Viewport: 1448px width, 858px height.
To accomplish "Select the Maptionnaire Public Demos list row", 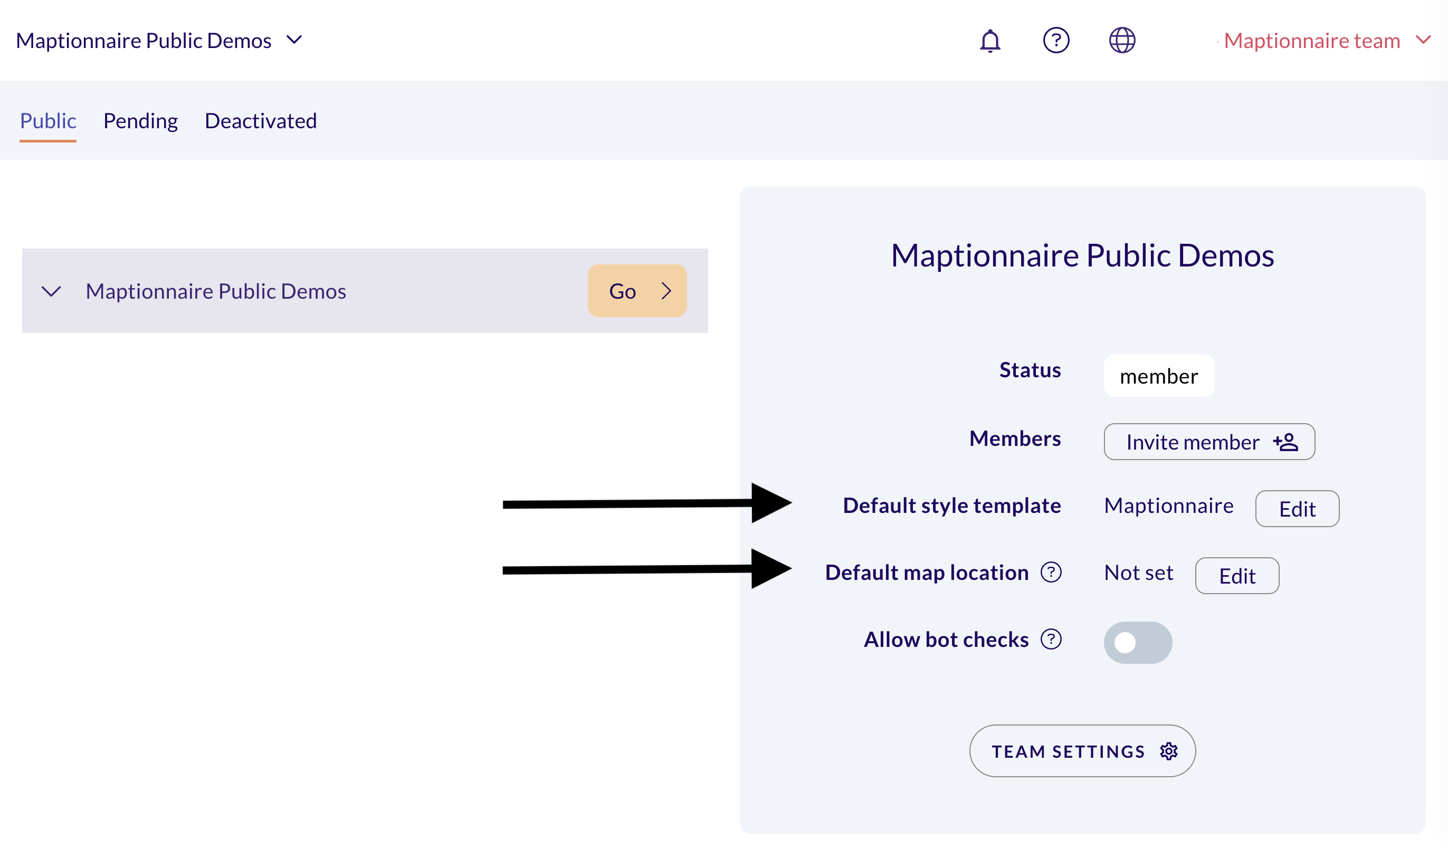I will click(x=365, y=291).
